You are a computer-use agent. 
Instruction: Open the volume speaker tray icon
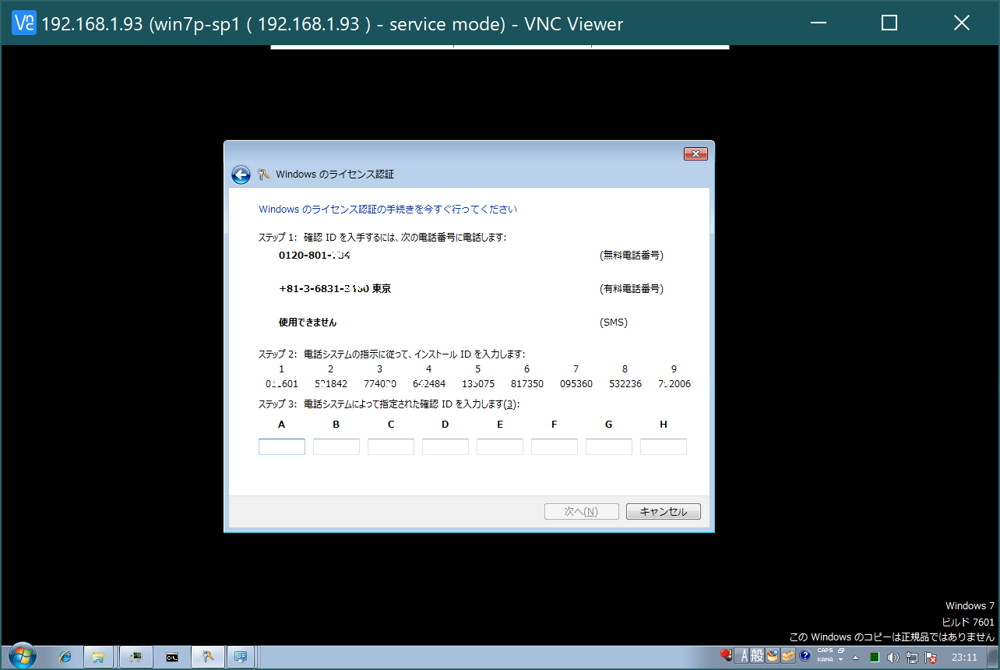(x=893, y=657)
